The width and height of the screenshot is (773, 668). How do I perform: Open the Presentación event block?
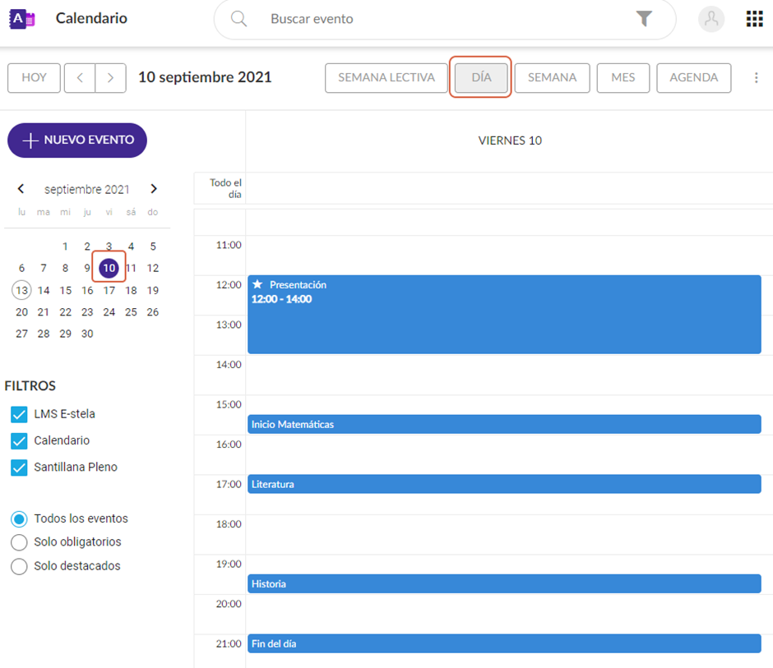click(504, 315)
